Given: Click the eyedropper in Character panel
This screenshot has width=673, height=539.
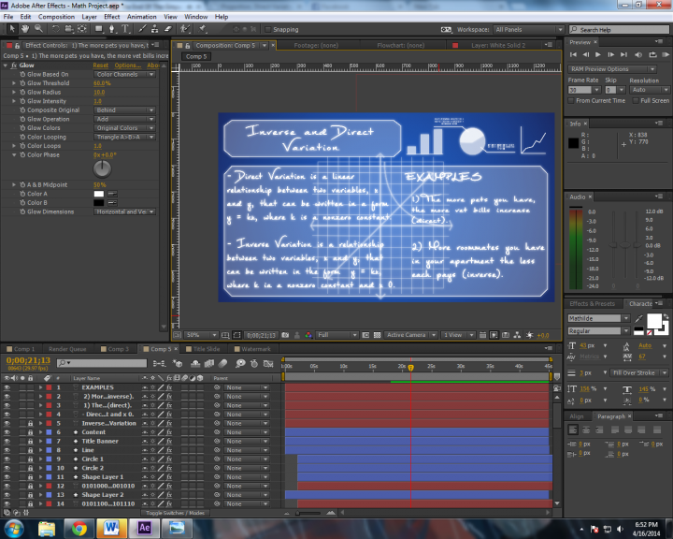Looking at the screenshot, I should (x=638, y=318).
